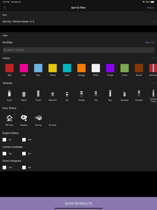
Task: Check the Engine Status On box
Action: 4,140
